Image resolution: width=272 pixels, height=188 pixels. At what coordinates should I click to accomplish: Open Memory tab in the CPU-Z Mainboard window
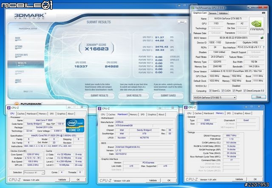coord(133,114)
